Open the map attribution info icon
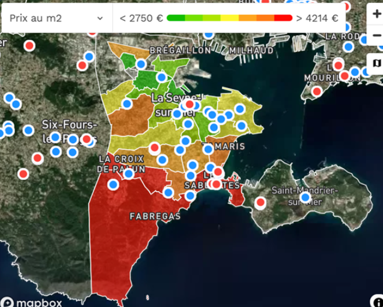This screenshot has width=383, height=307. click(x=377, y=301)
